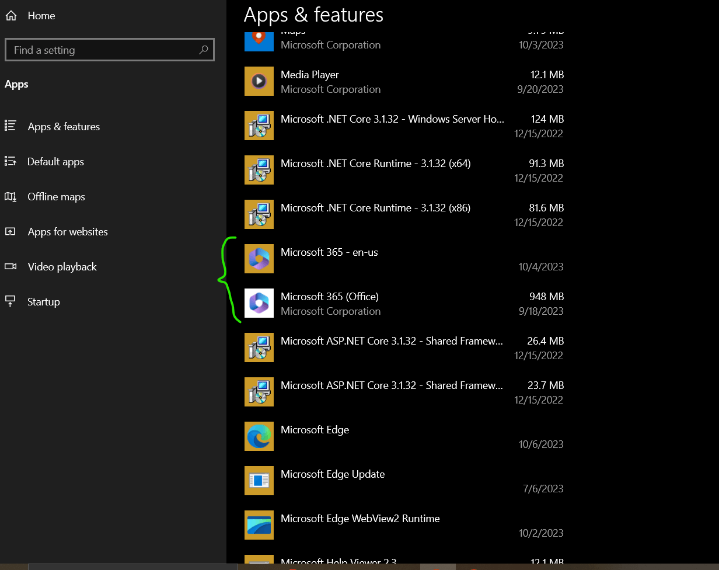Click the Apps sidebar heading

pyautogui.click(x=16, y=85)
